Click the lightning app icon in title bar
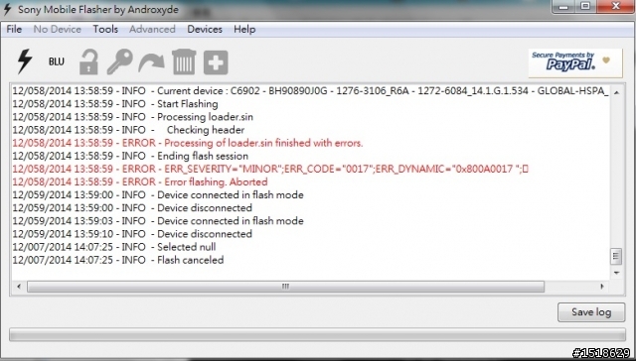Viewport: 636px width, 361px height. click(7, 9)
